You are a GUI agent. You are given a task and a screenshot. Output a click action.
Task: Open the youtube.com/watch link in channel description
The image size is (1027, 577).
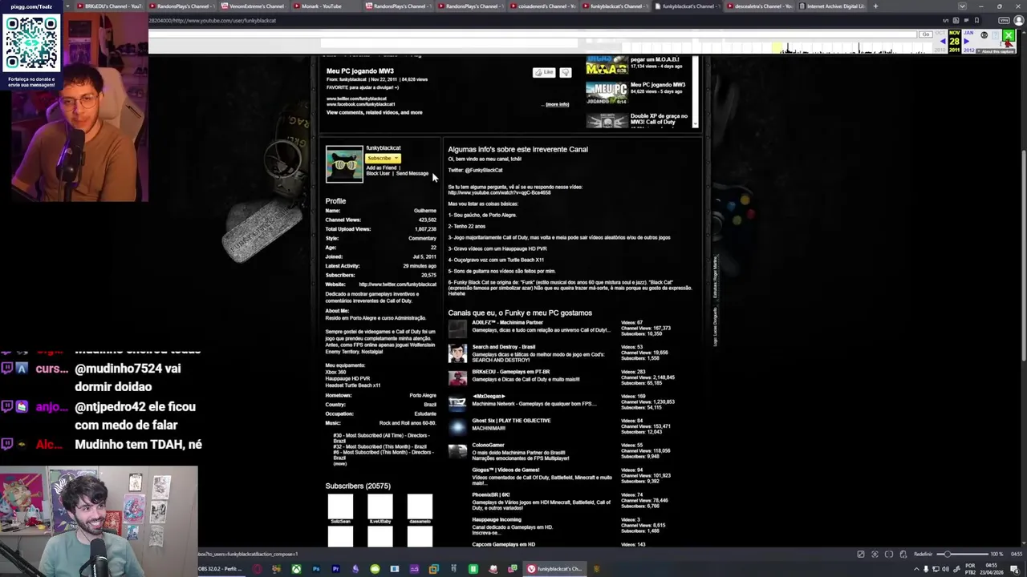[499, 192]
